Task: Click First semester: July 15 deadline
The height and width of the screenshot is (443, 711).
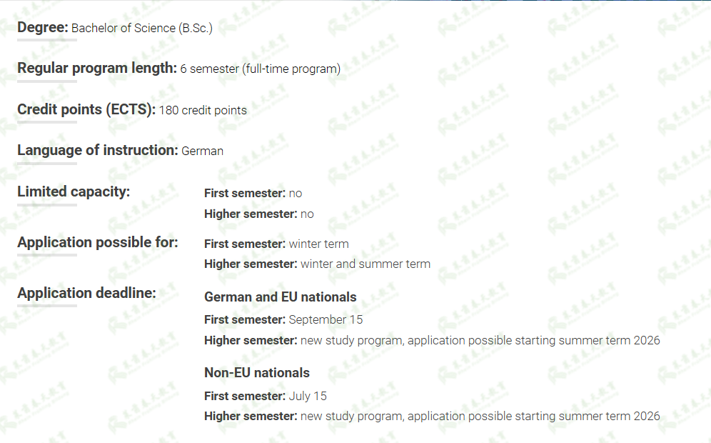Action: [x=266, y=397]
